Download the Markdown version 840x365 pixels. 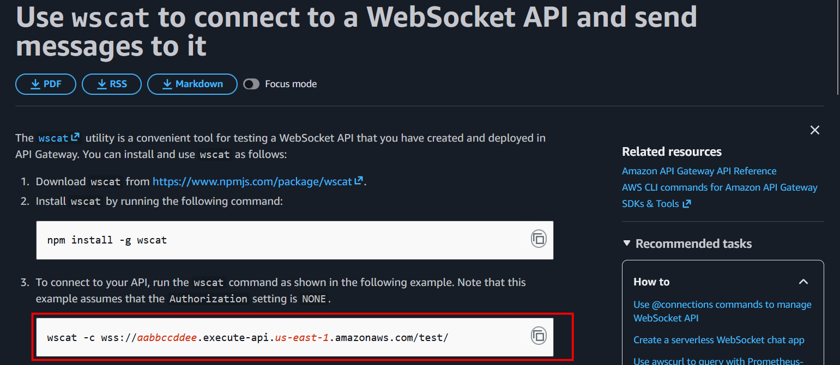click(x=192, y=84)
